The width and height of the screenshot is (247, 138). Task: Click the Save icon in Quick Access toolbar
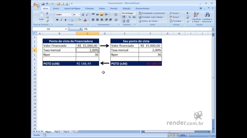pyautogui.click(x=43, y=3)
